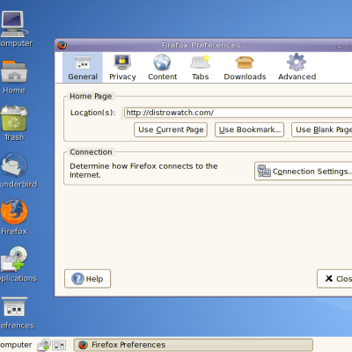
Task: Open Connection Settings dialog
Action: (304, 171)
